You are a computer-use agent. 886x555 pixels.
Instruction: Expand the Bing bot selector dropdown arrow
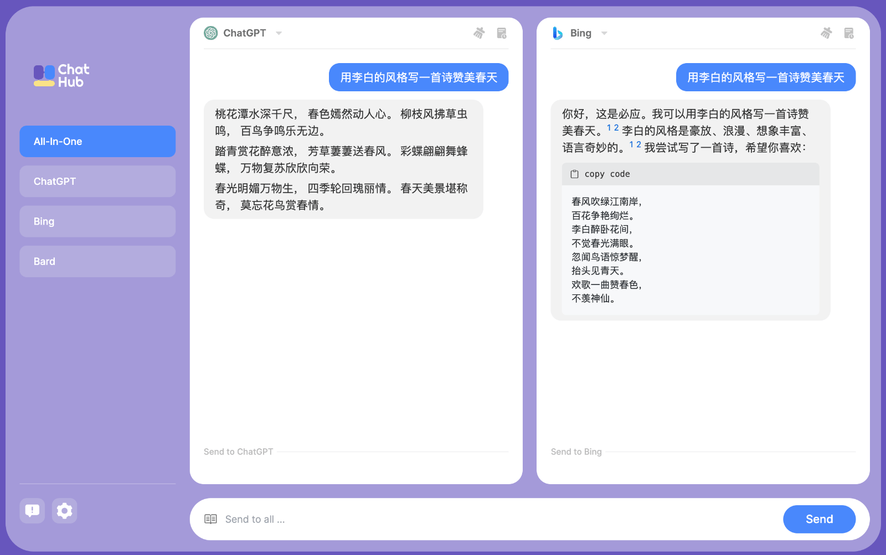[x=604, y=33]
